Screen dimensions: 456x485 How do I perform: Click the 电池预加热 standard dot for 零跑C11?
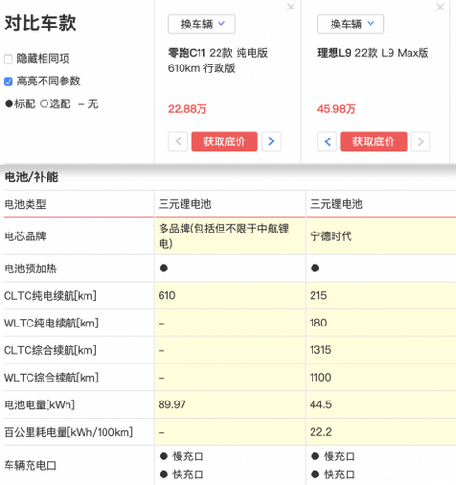point(163,269)
